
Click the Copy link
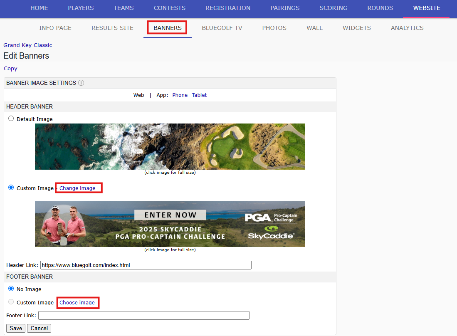10,69
